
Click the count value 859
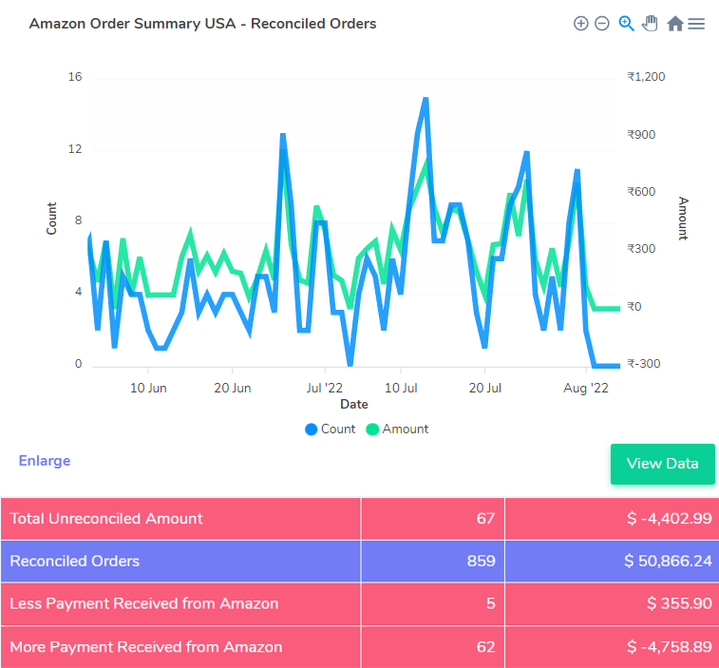tap(481, 562)
